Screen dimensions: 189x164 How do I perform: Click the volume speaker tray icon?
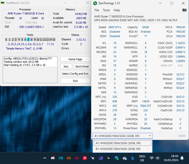tap(157, 158)
